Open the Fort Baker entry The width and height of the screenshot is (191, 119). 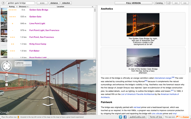(34, 51)
